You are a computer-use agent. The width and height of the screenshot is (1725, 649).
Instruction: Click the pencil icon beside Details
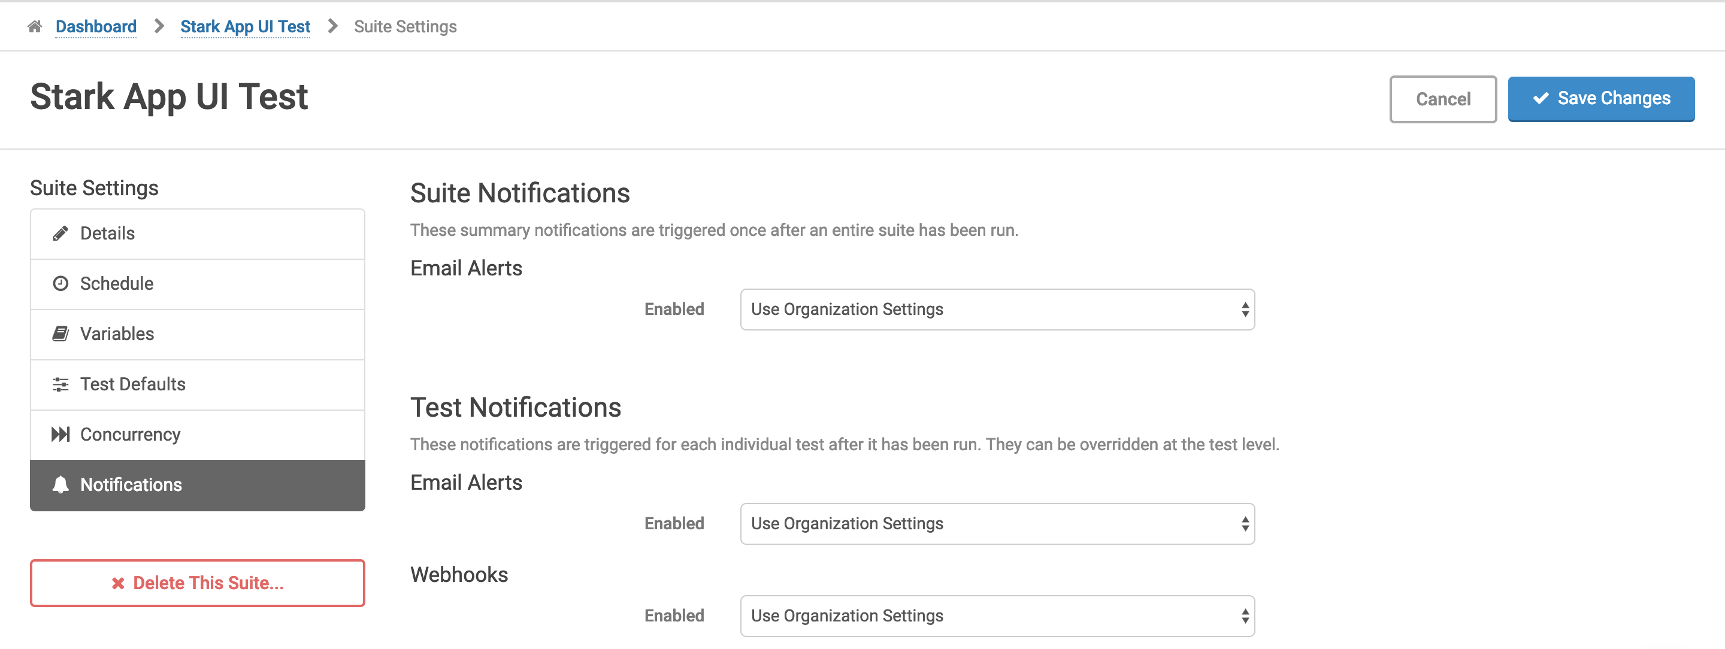[x=60, y=233]
